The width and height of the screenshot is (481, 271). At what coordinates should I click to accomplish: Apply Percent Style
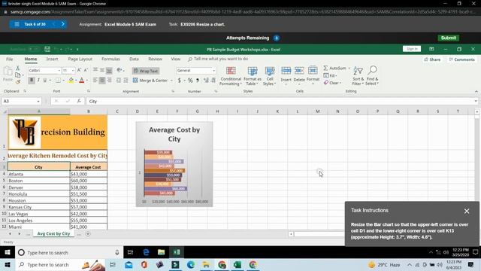[x=190, y=81]
